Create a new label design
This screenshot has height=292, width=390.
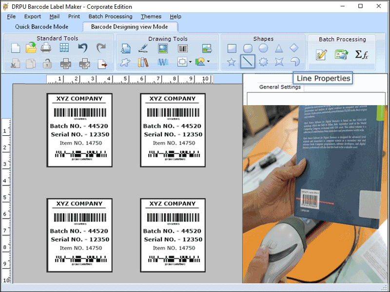click(x=17, y=48)
